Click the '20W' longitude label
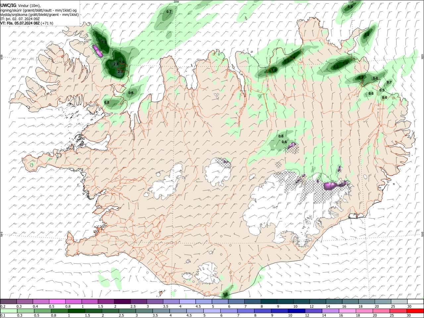Image resolution: width=424 pixels, height=318 pixels. [x=176, y=2]
